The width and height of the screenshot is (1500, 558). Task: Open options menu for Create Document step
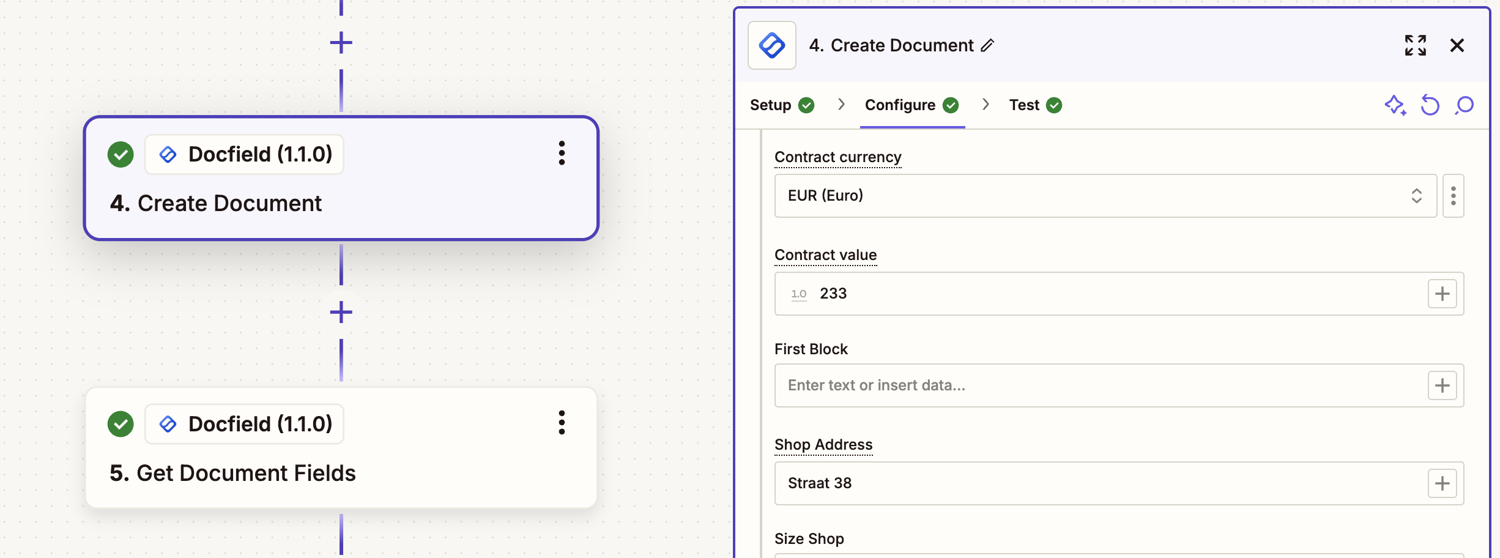coord(562,153)
